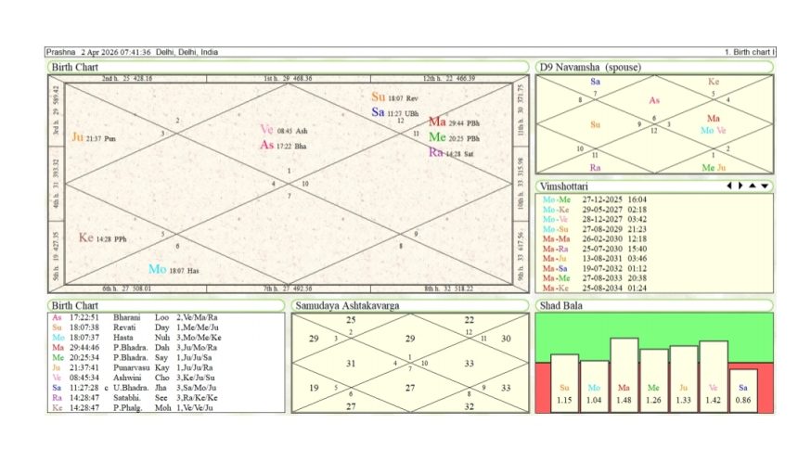Select Jupiter glyph in the main birth chart

[x=78, y=137]
